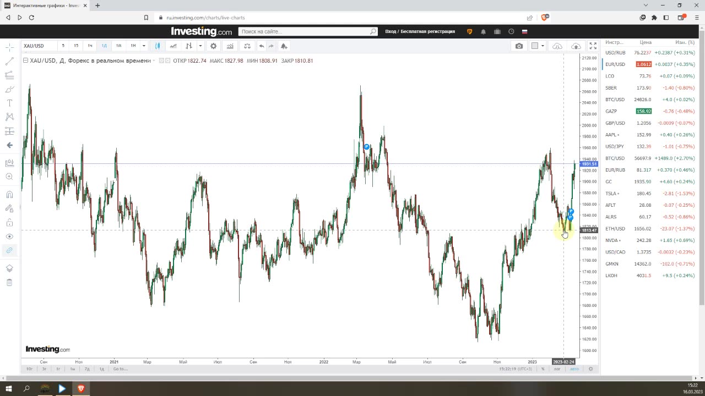This screenshot has width=705, height=396.
Task: Select line chart style
Action: [x=173, y=46]
